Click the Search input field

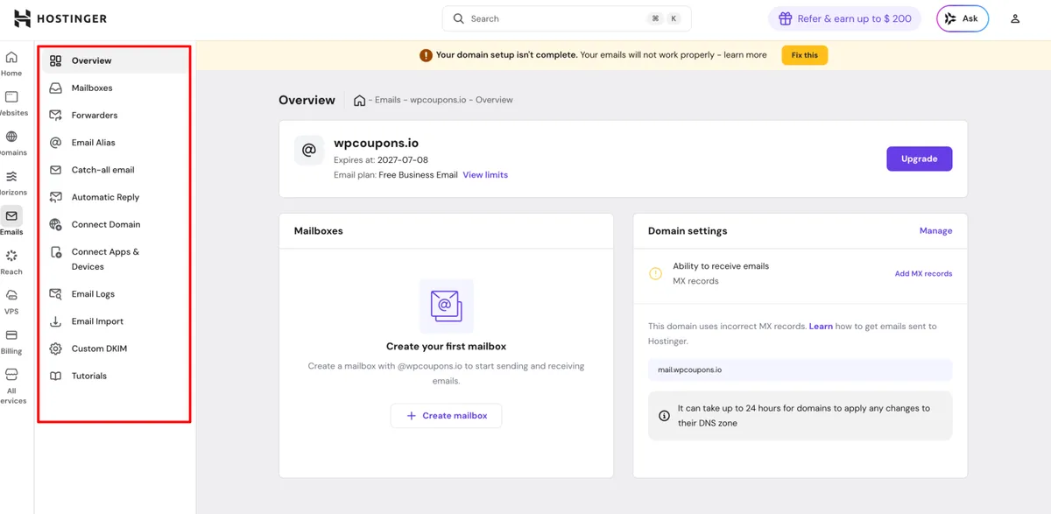pos(567,18)
